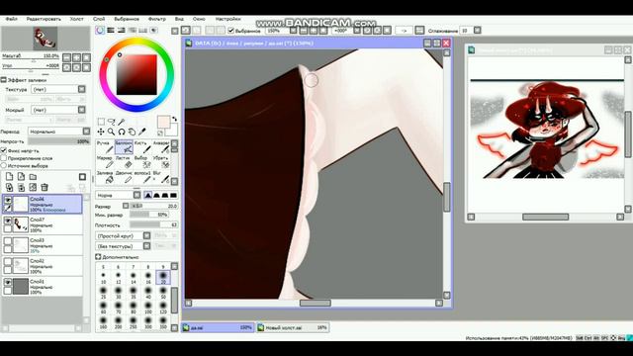Collapse the Эффект заливки section
This screenshot has height=356, width=633.
(x=4, y=80)
